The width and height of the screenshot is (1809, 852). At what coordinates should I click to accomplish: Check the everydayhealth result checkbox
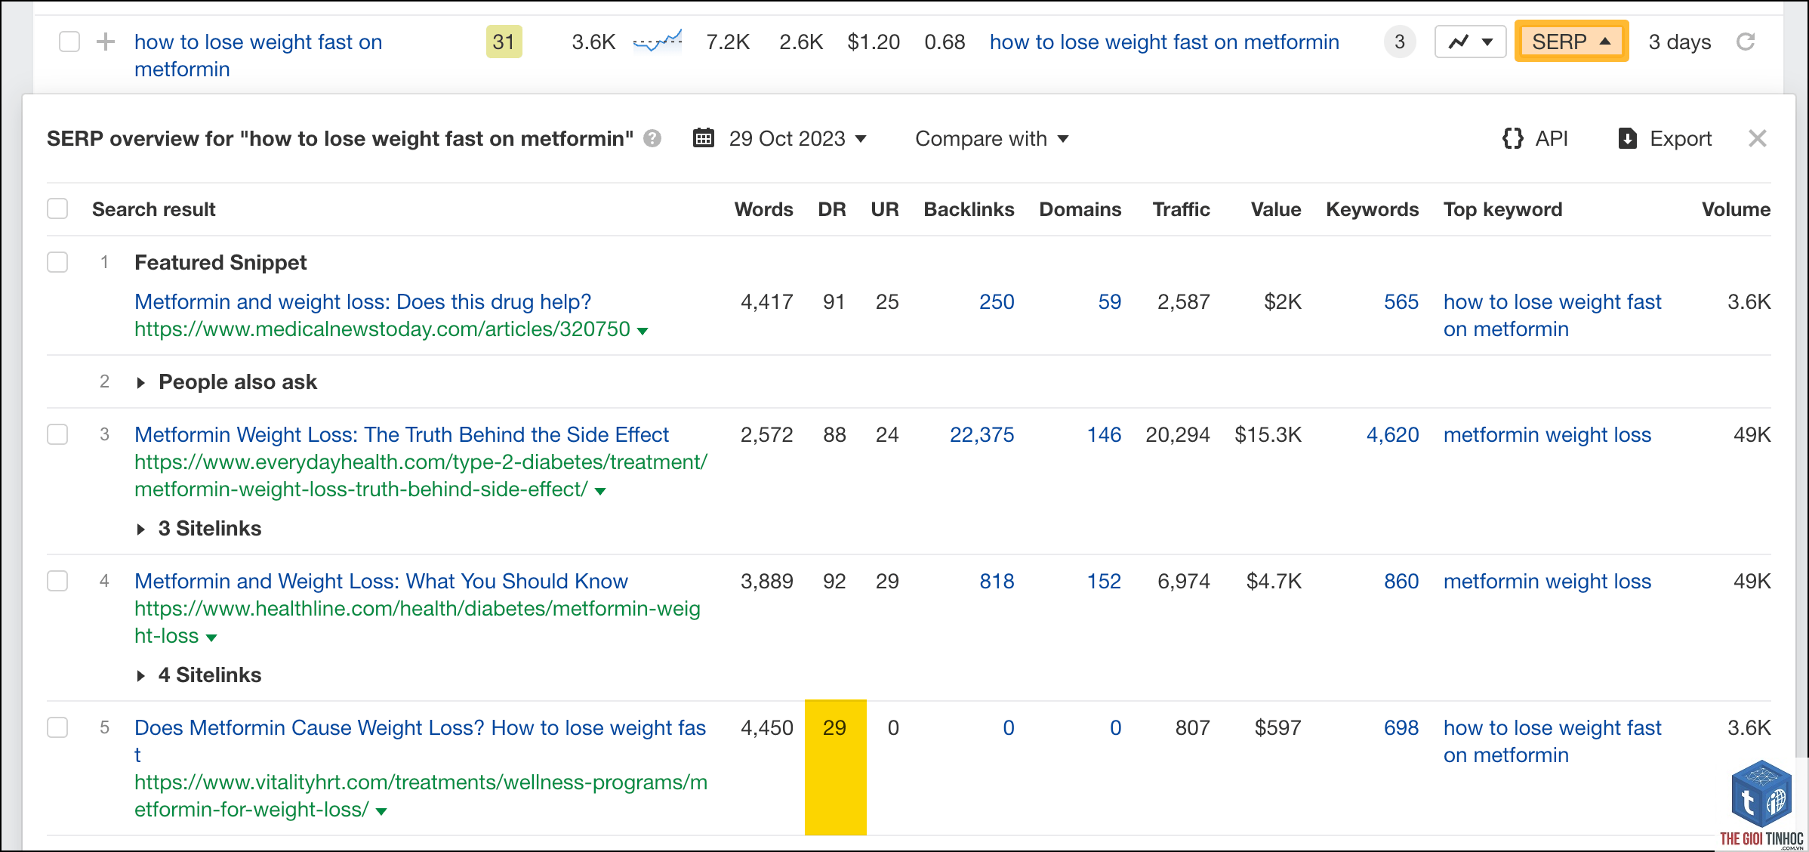[57, 434]
